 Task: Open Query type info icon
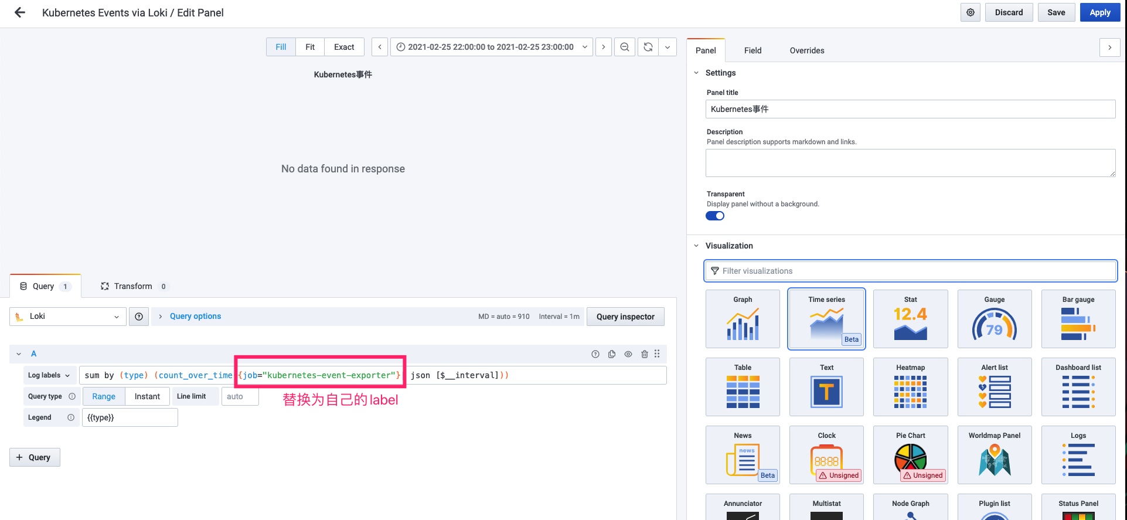pos(72,396)
